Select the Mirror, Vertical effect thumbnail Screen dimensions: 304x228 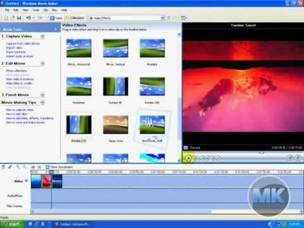115,48
